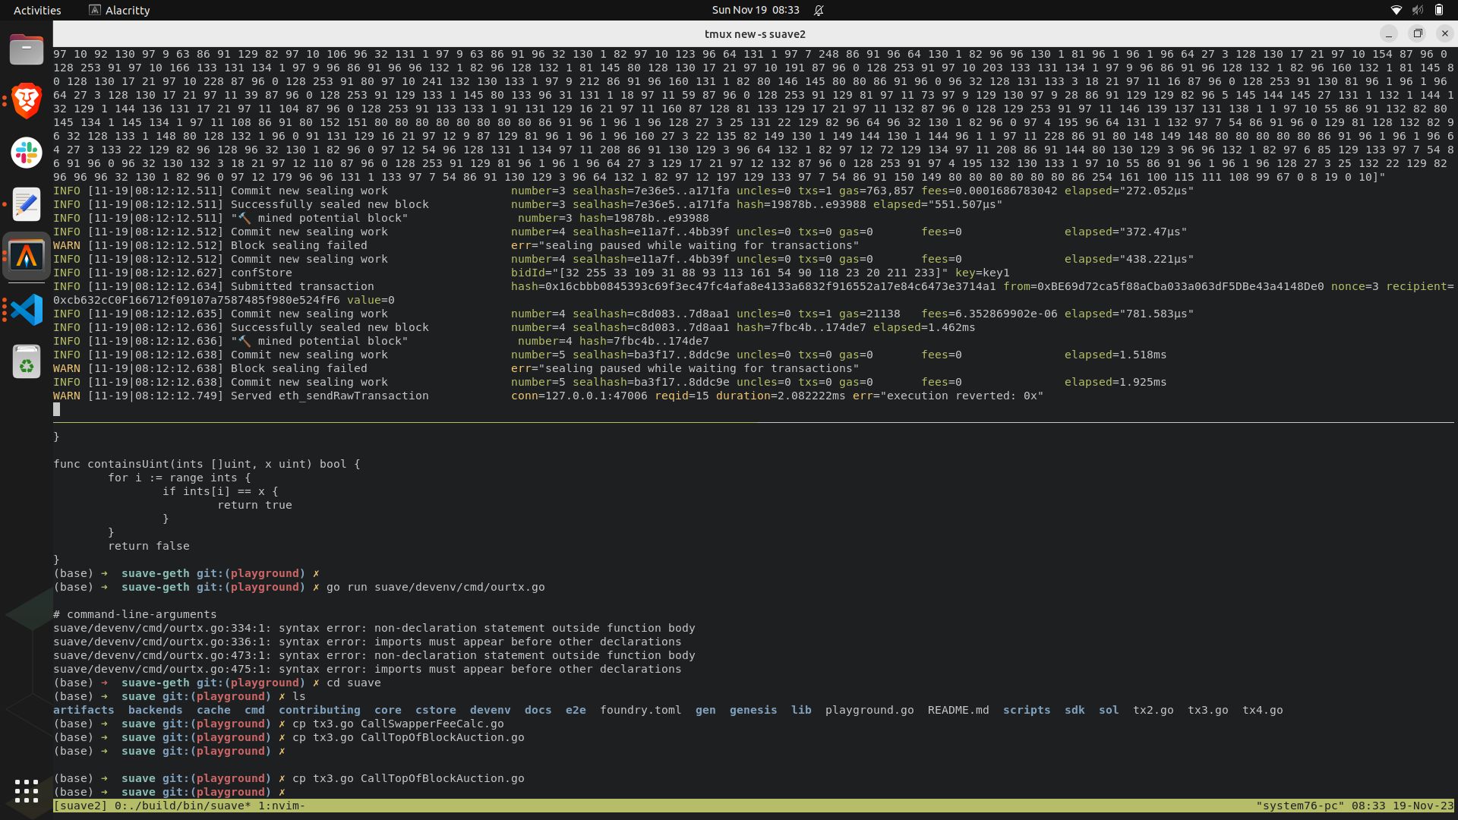Show the applications grid
Screen dimensions: 1458x820
click(x=27, y=791)
